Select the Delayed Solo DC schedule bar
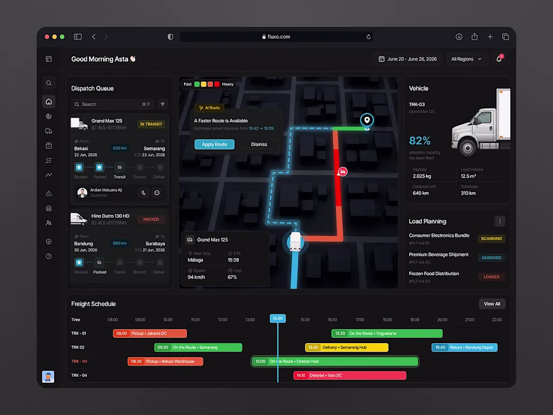This screenshot has height=415, width=553. [x=350, y=375]
